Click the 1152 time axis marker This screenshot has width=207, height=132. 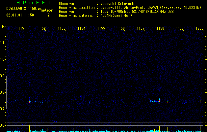(x=42, y=28)
